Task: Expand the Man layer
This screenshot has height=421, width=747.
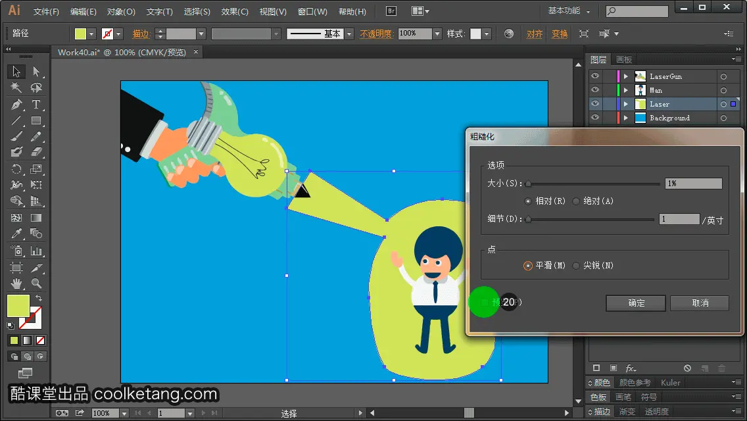Action: coord(626,90)
